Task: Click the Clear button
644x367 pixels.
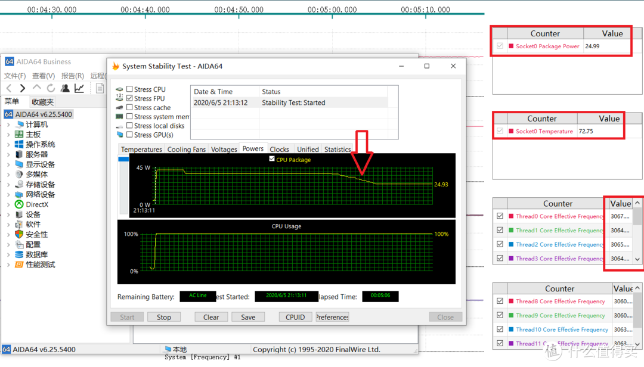Action: coord(211,317)
